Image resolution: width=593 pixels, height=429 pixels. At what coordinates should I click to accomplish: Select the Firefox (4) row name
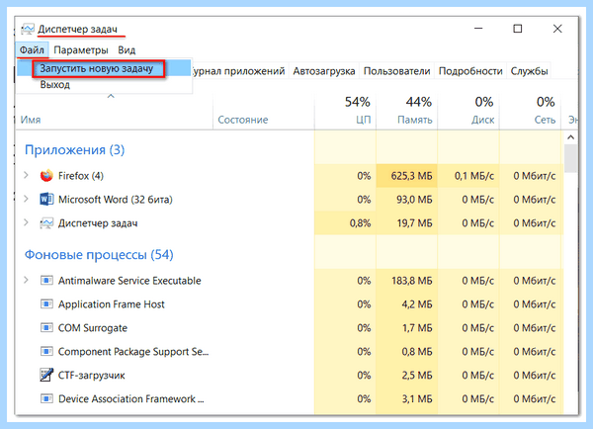tap(81, 176)
